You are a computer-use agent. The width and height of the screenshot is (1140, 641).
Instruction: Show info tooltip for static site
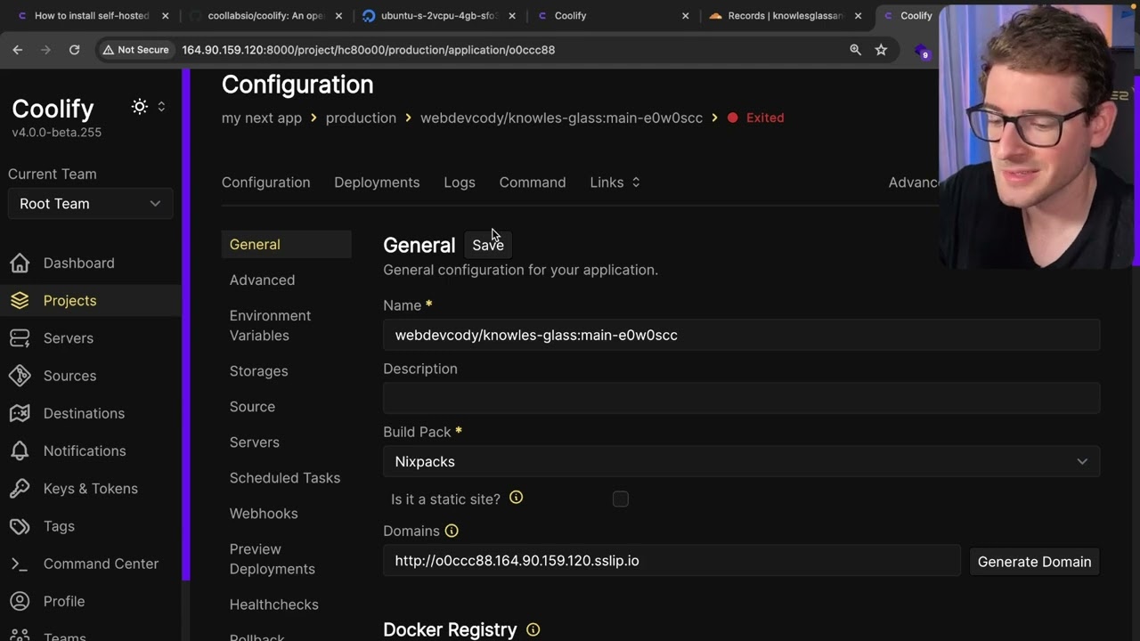click(x=516, y=498)
